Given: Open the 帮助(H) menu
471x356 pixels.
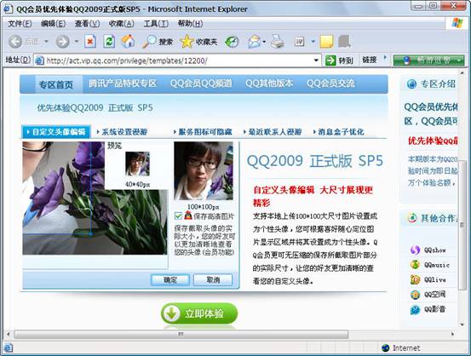Looking at the screenshot, I should (190, 24).
